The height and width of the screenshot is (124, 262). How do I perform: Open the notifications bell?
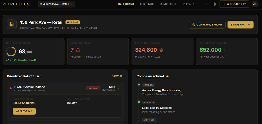(x=206, y=4)
